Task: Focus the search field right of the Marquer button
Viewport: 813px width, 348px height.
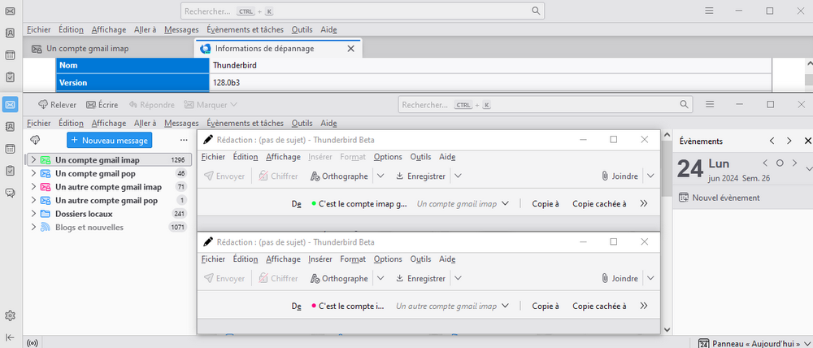Action: tap(545, 105)
